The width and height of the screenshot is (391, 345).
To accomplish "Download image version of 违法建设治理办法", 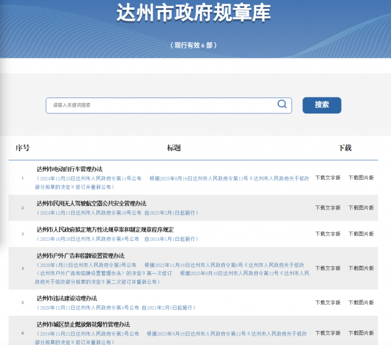I will point(361,303).
